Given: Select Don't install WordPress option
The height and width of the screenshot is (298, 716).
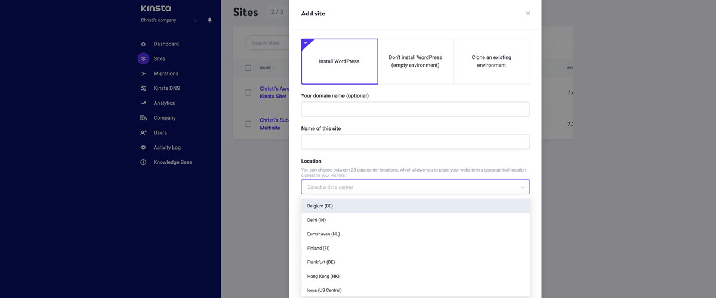Looking at the screenshot, I should click(x=415, y=61).
